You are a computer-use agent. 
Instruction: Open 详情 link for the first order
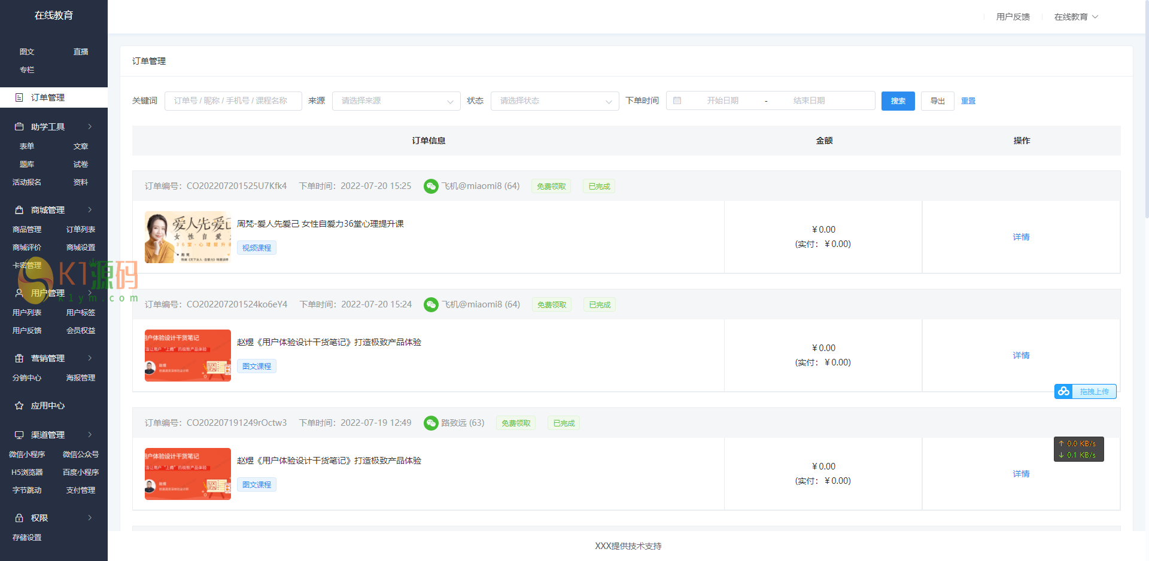1021,237
